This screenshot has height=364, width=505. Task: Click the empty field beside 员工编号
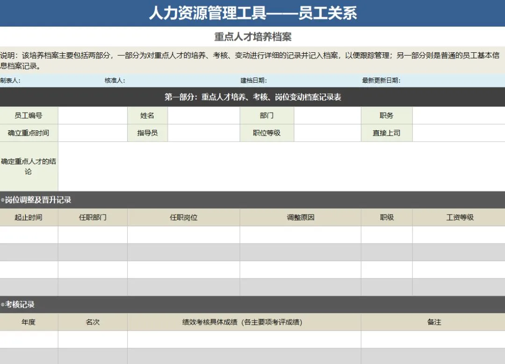93,115
